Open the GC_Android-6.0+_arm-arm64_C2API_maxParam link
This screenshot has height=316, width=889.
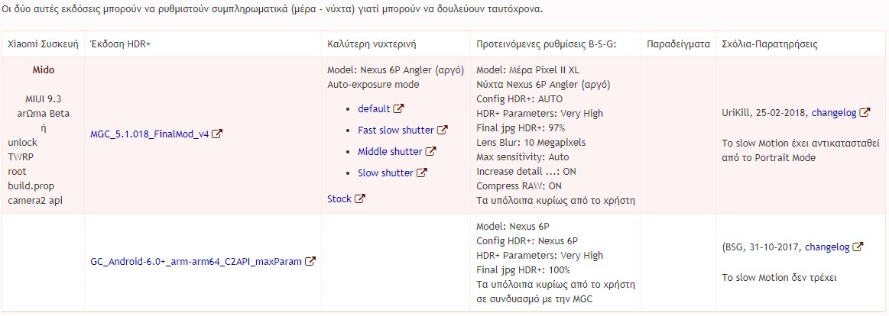[x=196, y=261]
